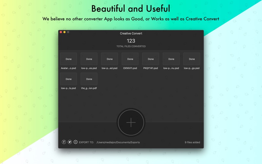Click the TOTAL FILES CONVERTED label

(131, 46)
